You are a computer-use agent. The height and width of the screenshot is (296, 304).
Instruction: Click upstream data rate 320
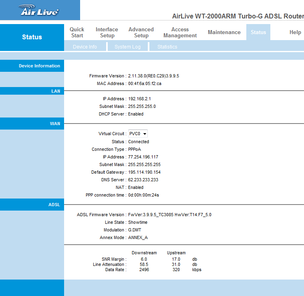176,270
